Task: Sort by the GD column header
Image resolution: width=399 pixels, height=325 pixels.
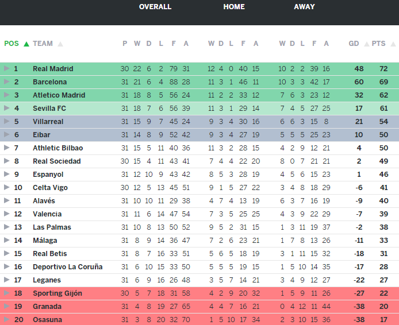Action: coord(354,44)
